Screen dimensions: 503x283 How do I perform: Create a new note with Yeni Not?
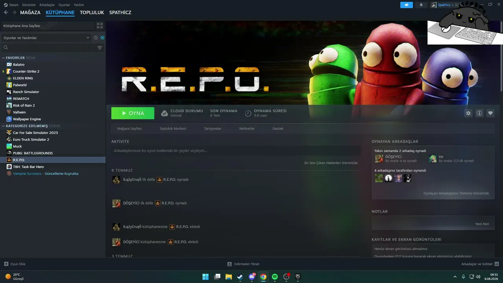482,224
